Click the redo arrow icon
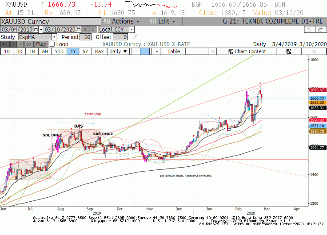327x235 pixels. pos(320,30)
